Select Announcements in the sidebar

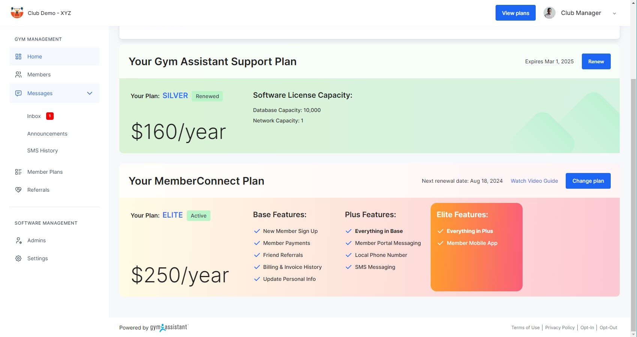click(47, 133)
